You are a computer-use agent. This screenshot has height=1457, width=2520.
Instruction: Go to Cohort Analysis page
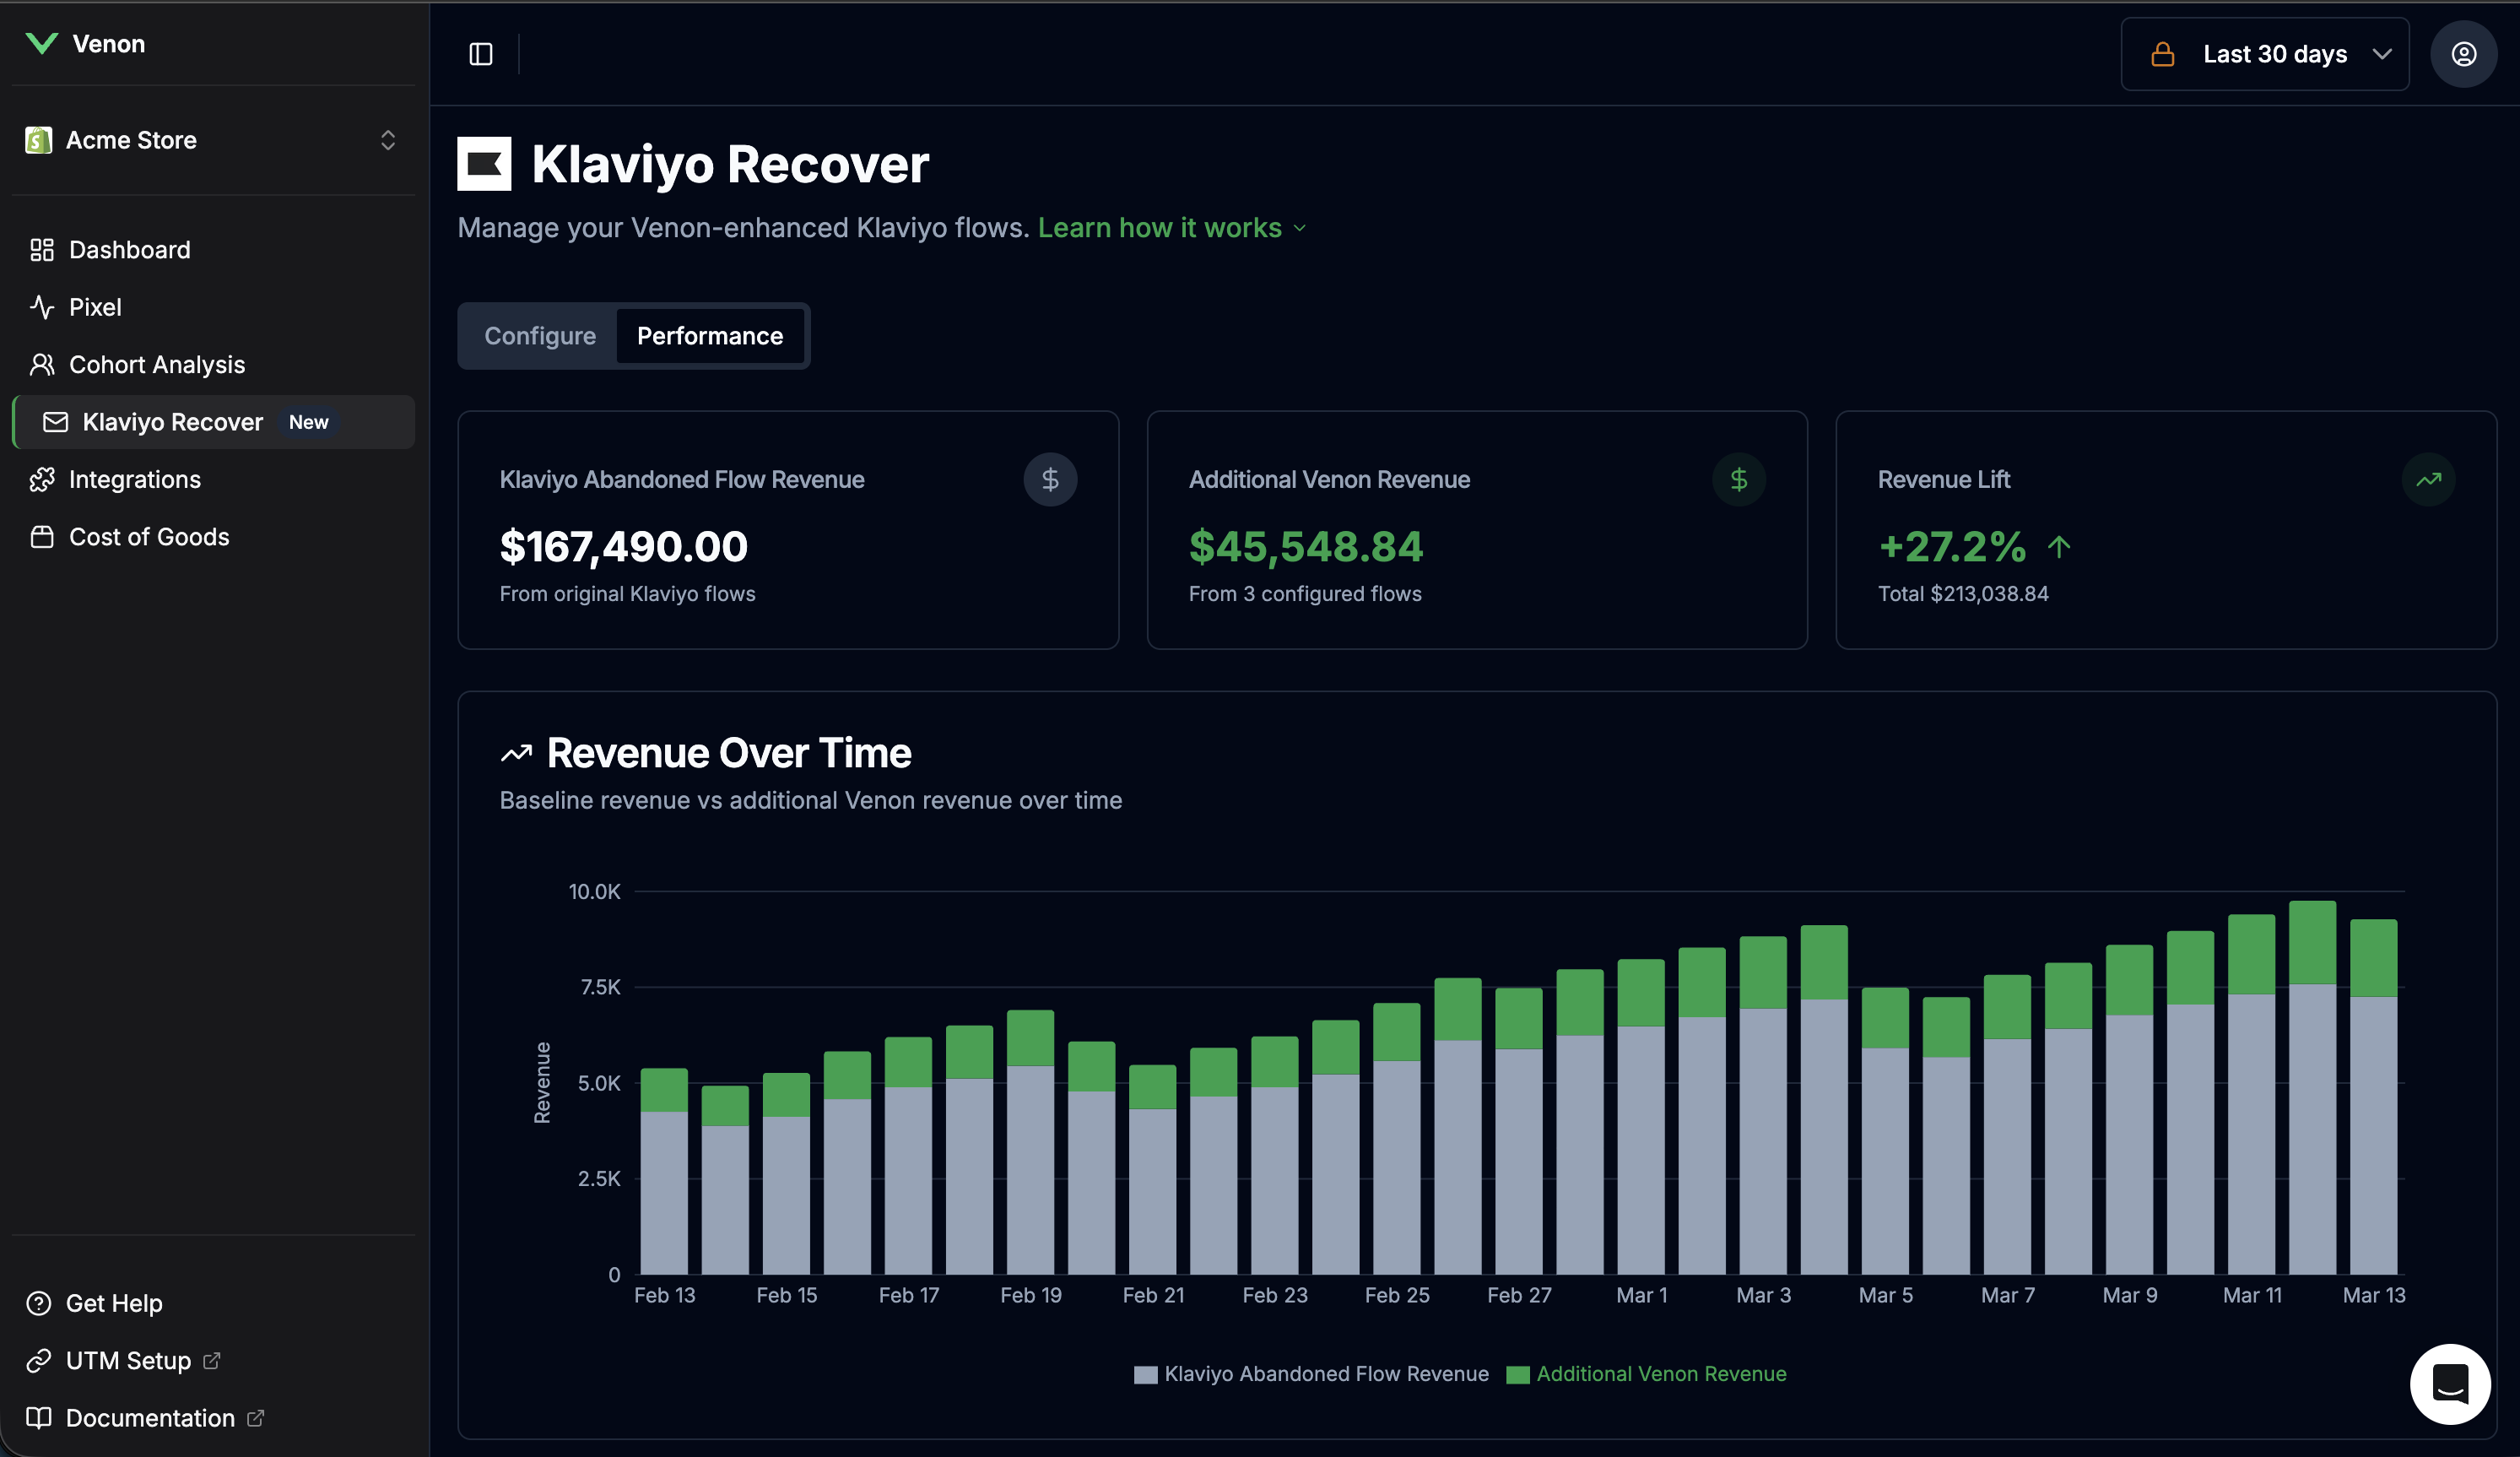pyautogui.click(x=156, y=365)
